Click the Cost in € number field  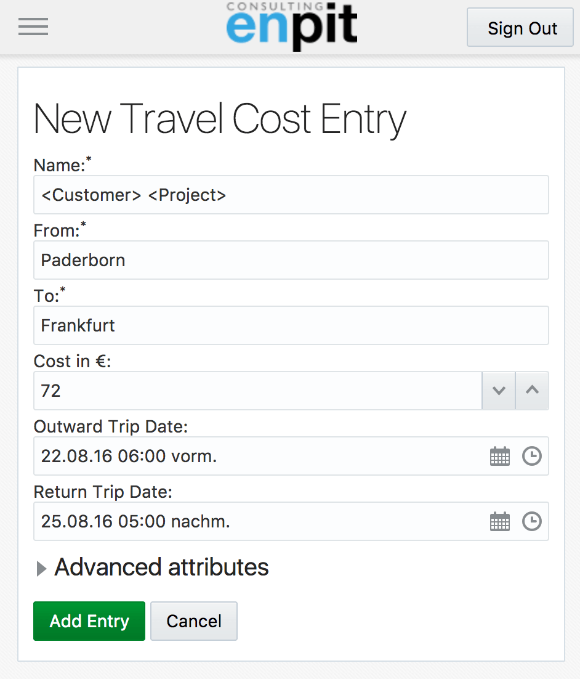coord(257,391)
